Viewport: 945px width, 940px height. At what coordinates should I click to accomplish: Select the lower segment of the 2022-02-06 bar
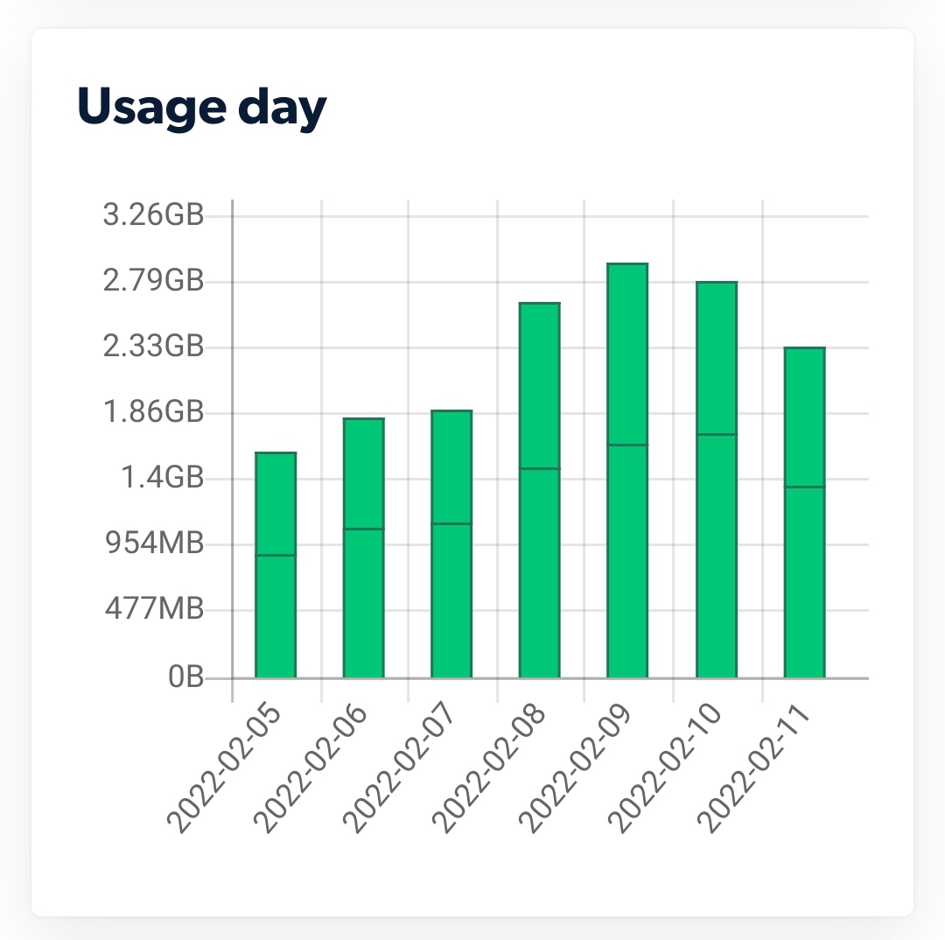(364, 603)
